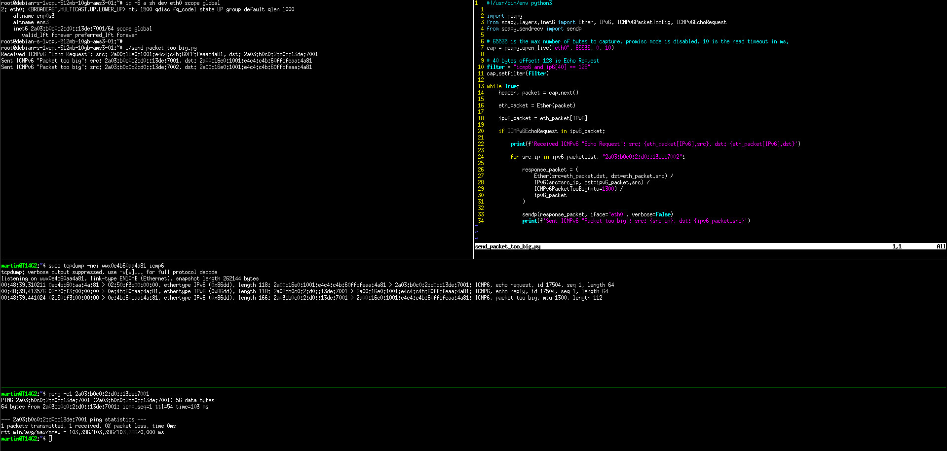Click line number 20 in the vim gutter
This screenshot has width=947, height=451.
pos(480,131)
